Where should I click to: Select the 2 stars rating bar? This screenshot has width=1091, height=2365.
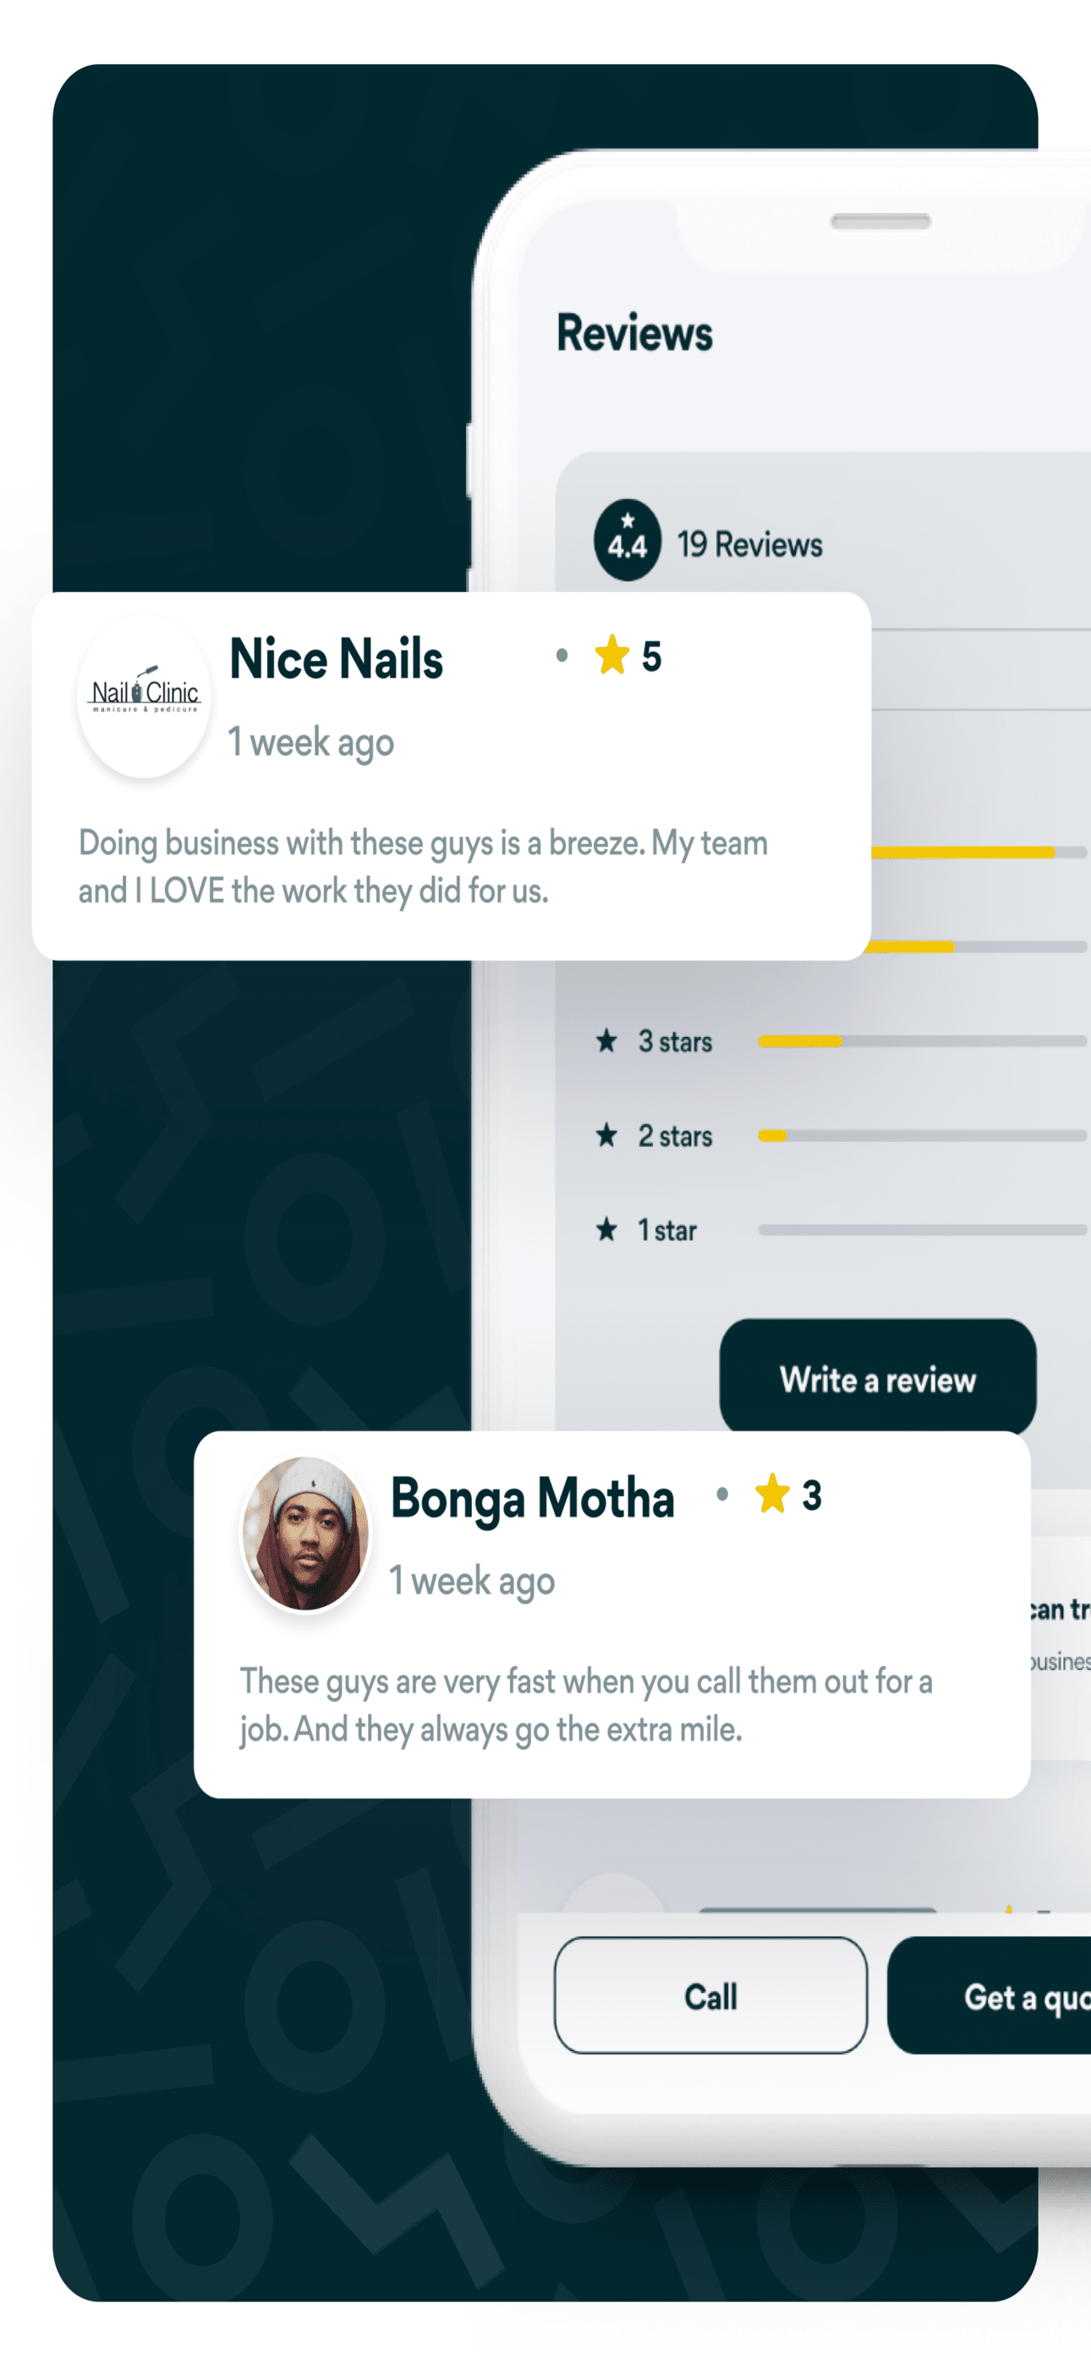coord(923,1136)
